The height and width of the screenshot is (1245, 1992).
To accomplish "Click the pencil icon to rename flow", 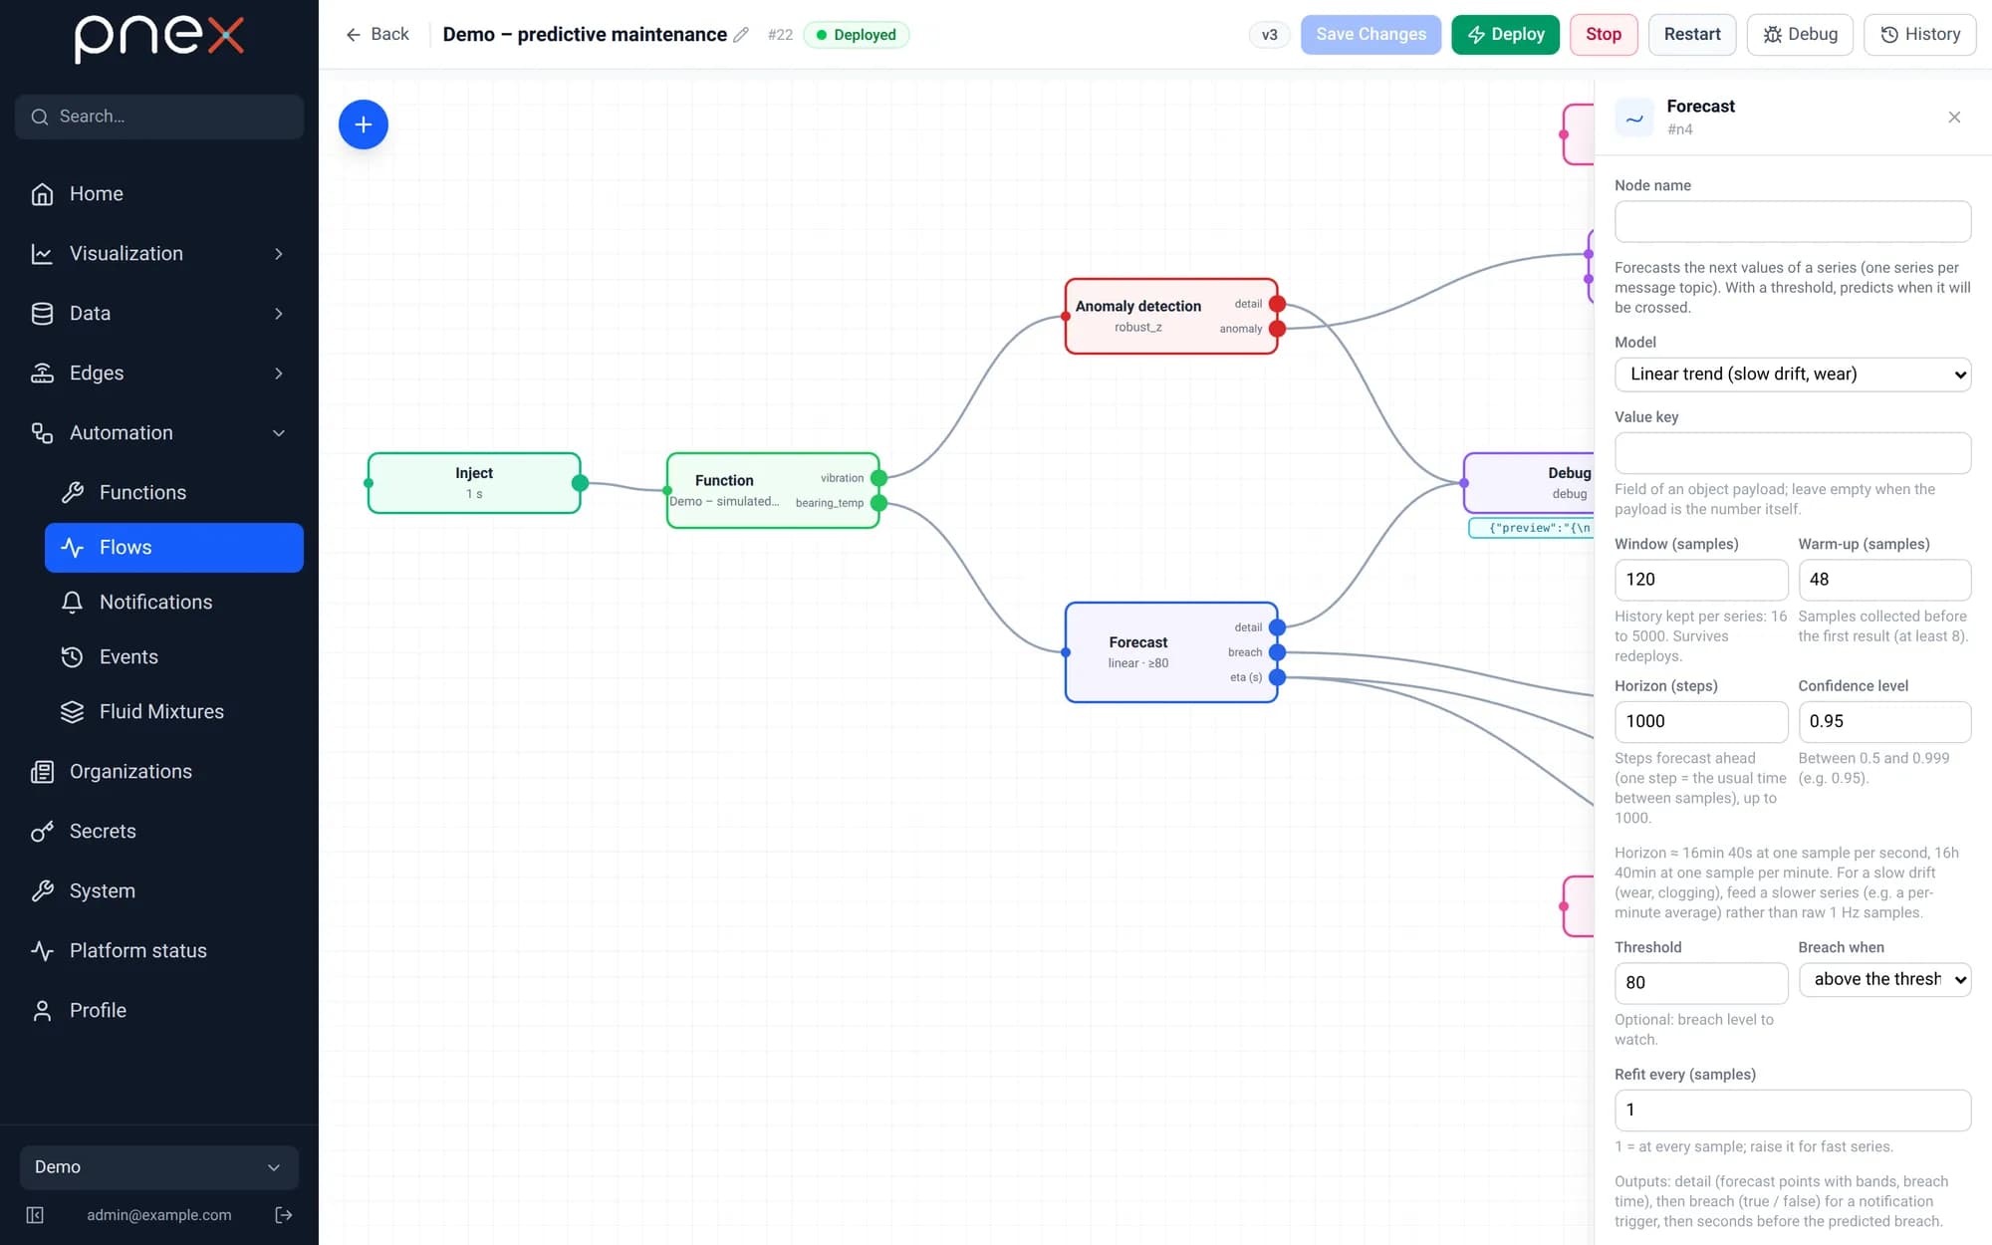I will point(741,35).
